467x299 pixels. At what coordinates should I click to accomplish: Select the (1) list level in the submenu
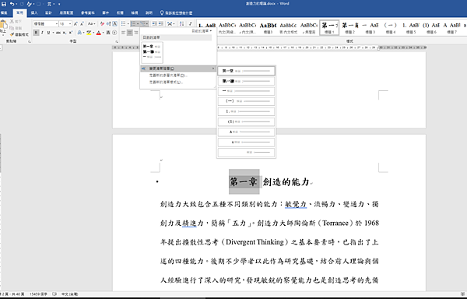(246, 121)
